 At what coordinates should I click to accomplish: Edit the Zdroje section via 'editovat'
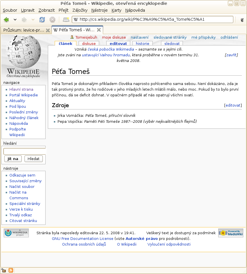click(x=233, y=105)
